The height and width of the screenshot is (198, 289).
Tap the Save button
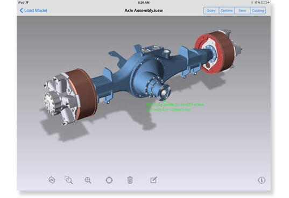[x=242, y=11]
